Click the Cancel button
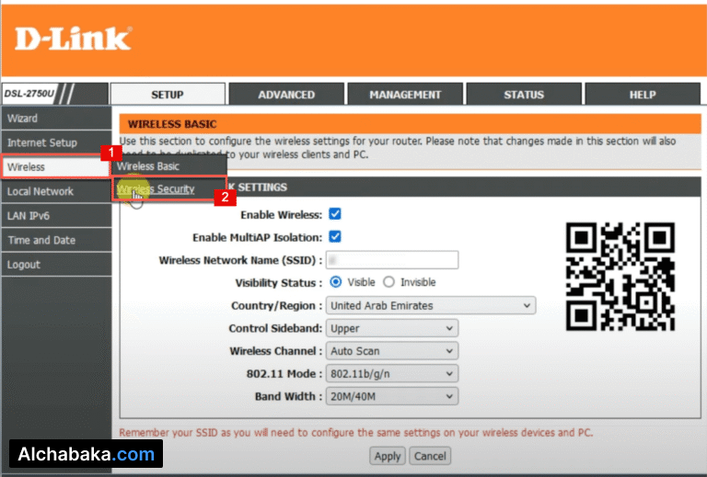The width and height of the screenshot is (707, 477). (x=430, y=456)
